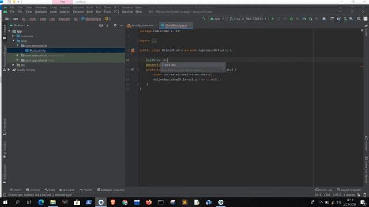Viewport: 369px width, 207px height.
Task: Collapse the app module node
Action: point(9,31)
